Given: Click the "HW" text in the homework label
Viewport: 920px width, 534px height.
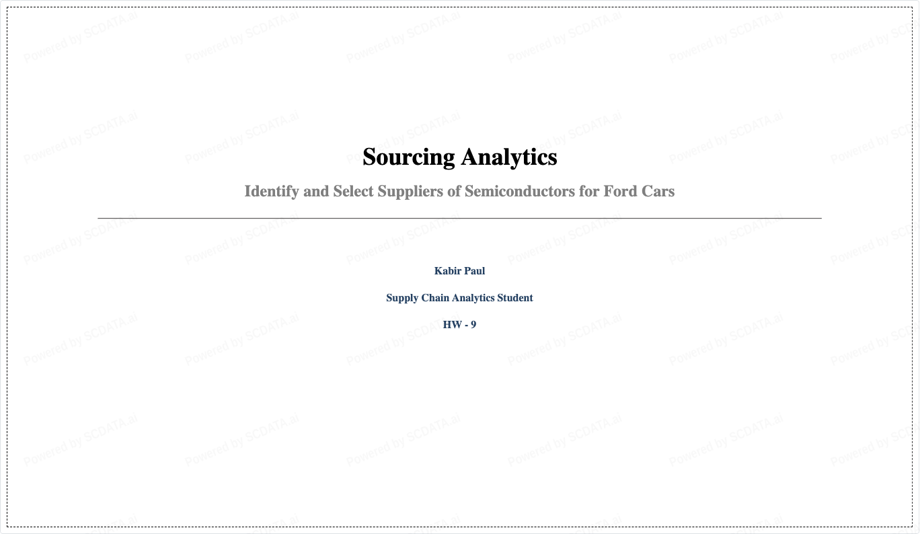Looking at the screenshot, I should point(452,325).
